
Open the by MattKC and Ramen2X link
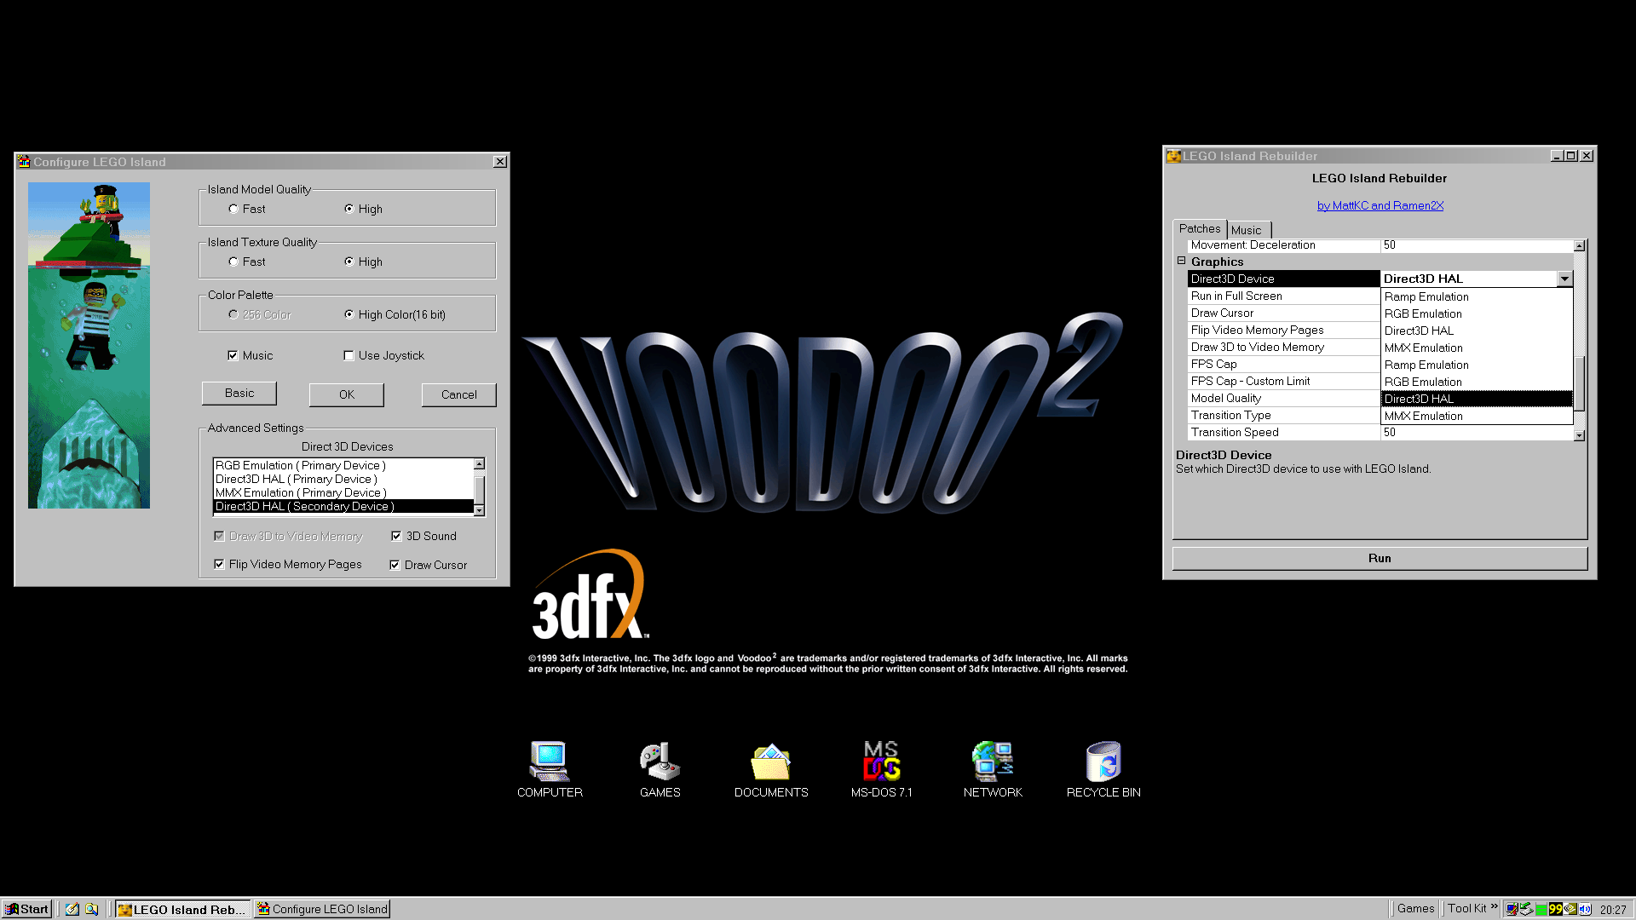[x=1380, y=205]
